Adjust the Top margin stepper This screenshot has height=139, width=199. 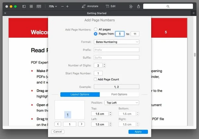tap(110, 114)
